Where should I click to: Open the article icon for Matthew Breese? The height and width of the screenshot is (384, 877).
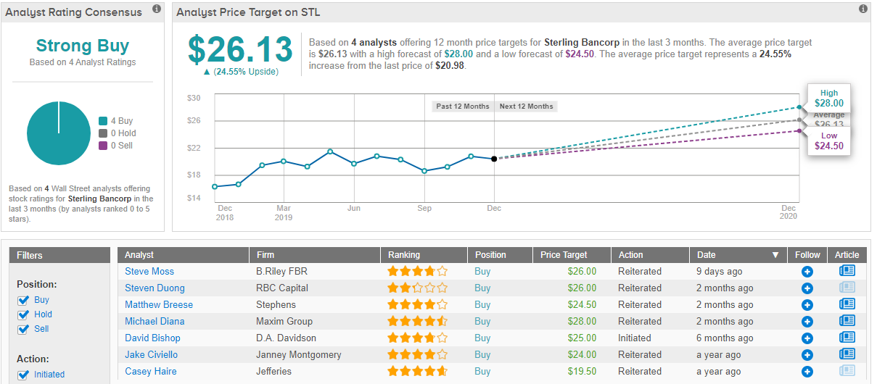pyautogui.click(x=847, y=304)
